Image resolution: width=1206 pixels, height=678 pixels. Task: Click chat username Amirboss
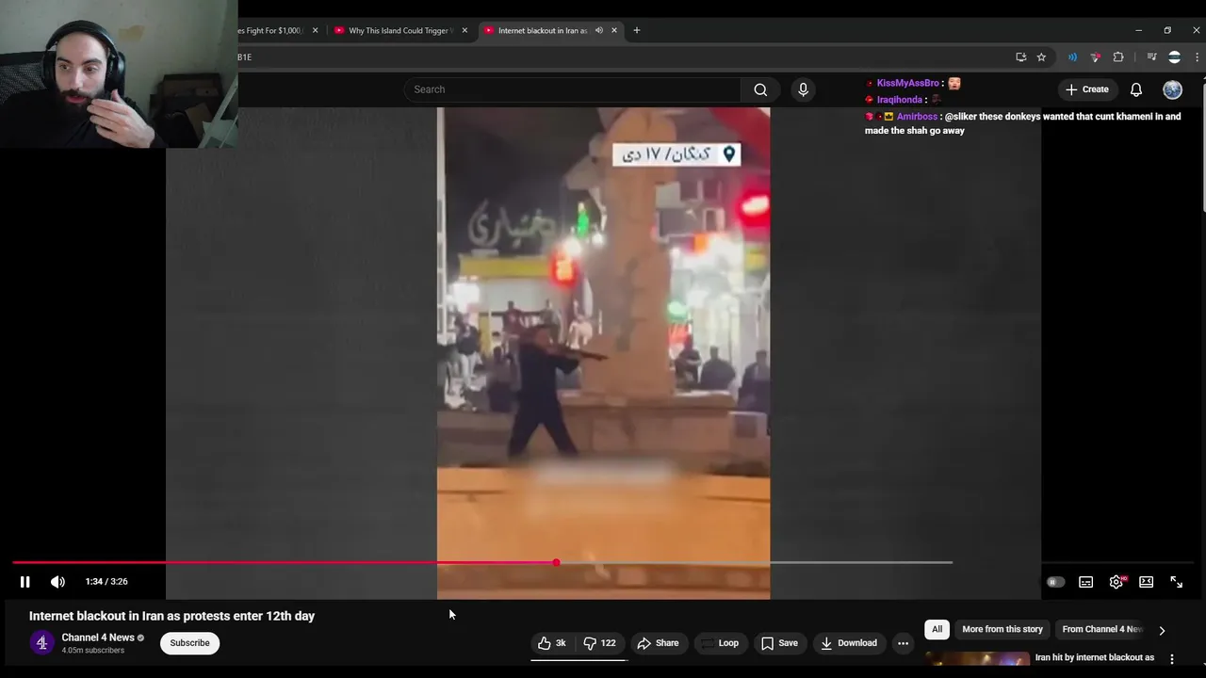(917, 117)
